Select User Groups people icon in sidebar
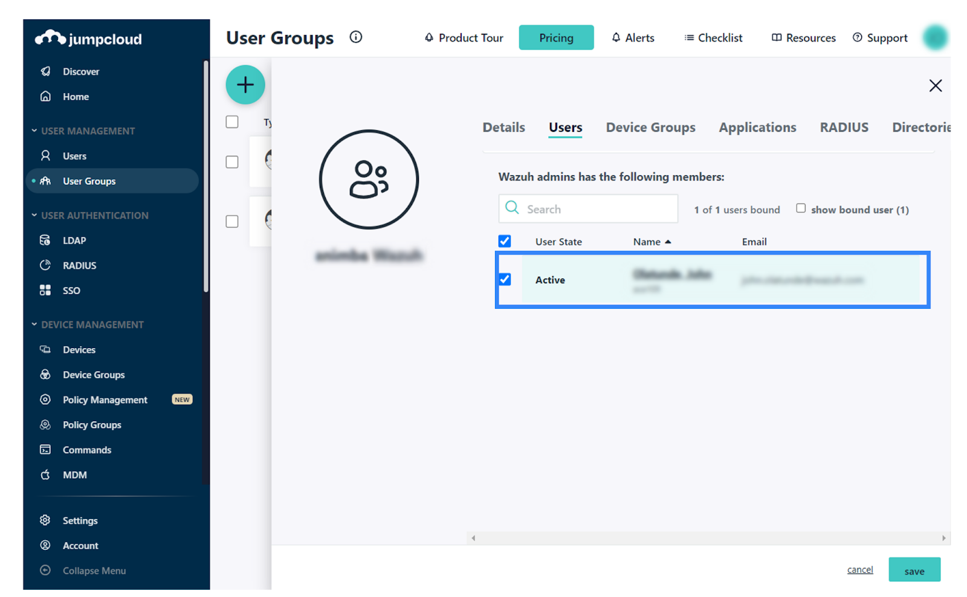Screen dimensions: 967x597 click(45, 181)
